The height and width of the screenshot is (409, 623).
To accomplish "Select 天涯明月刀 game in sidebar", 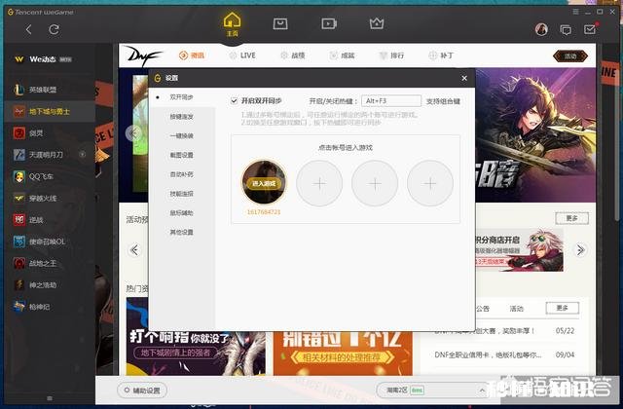I will [x=50, y=155].
